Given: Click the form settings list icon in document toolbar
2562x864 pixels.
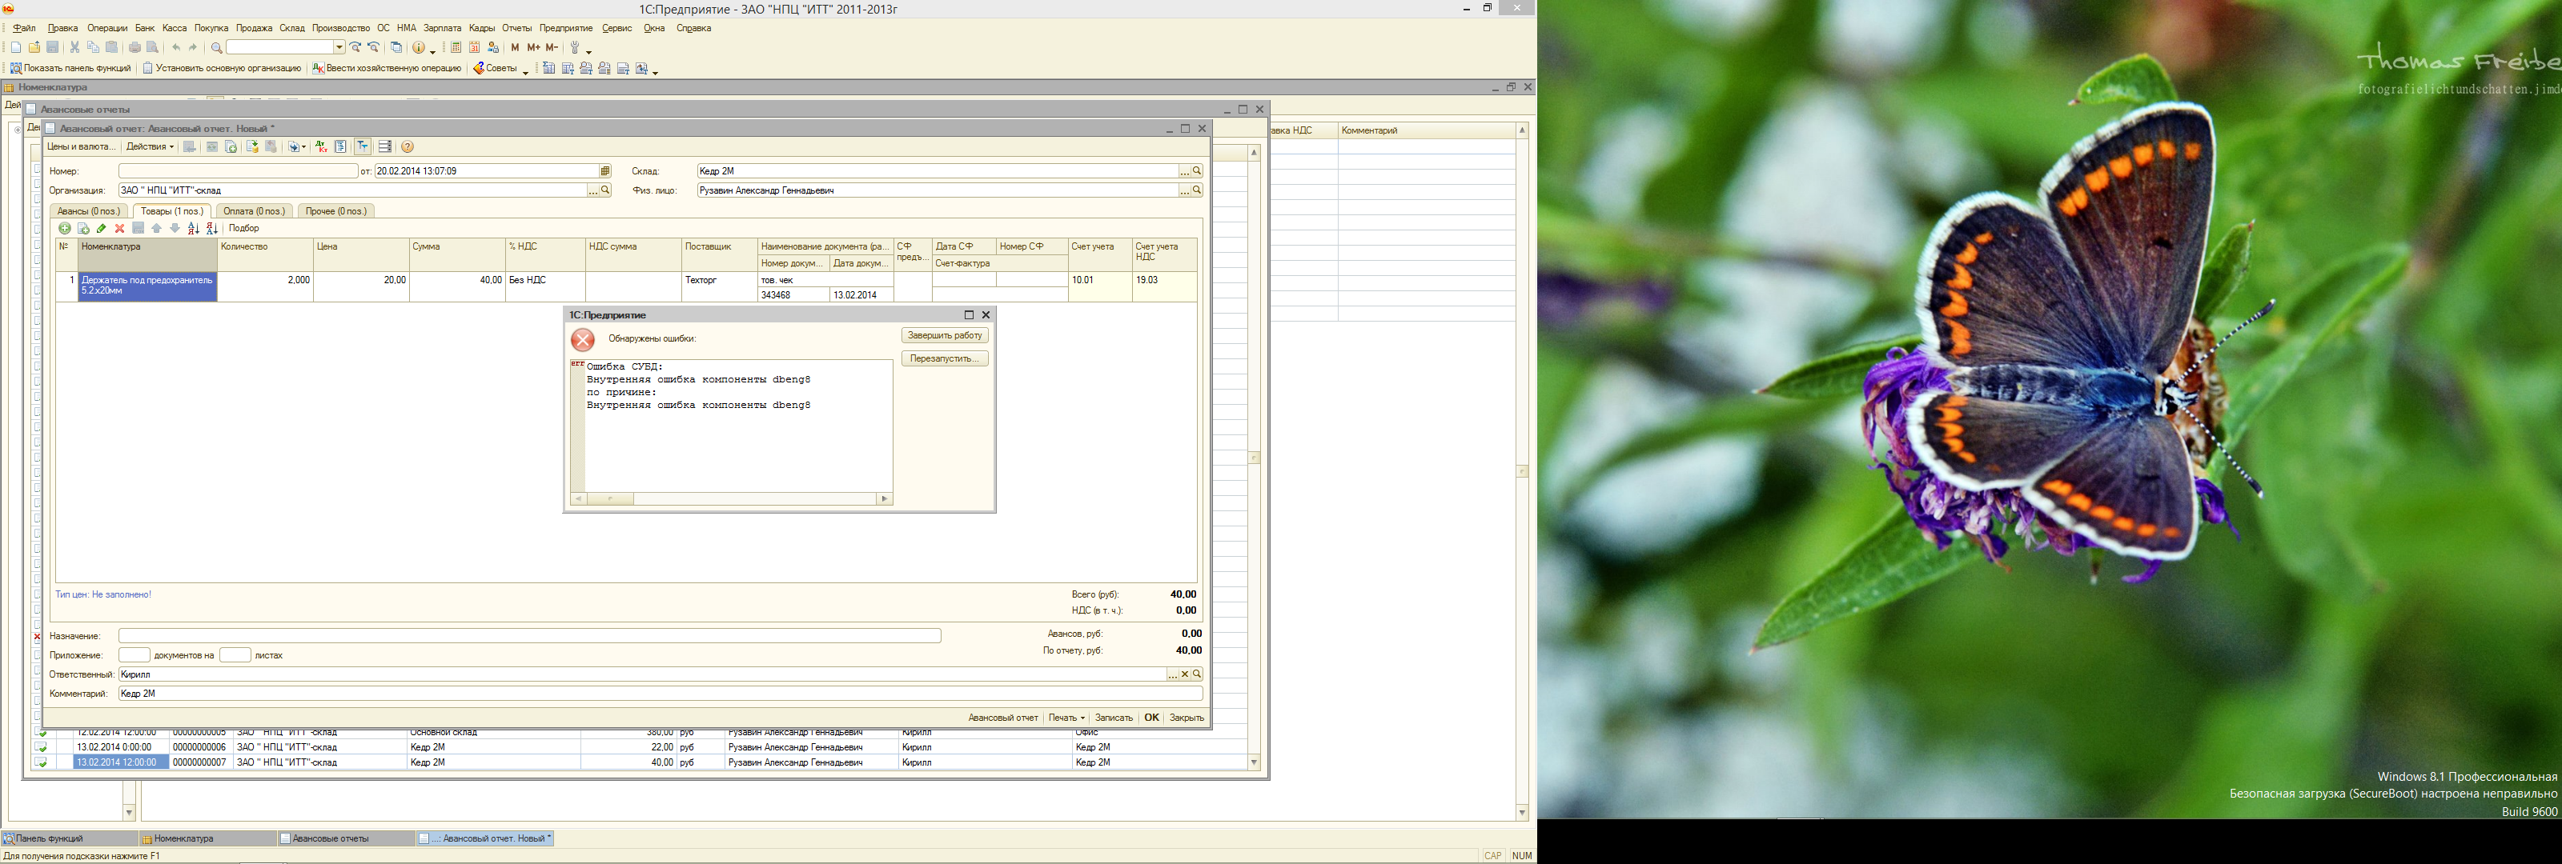Looking at the screenshot, I should point(385,147).
